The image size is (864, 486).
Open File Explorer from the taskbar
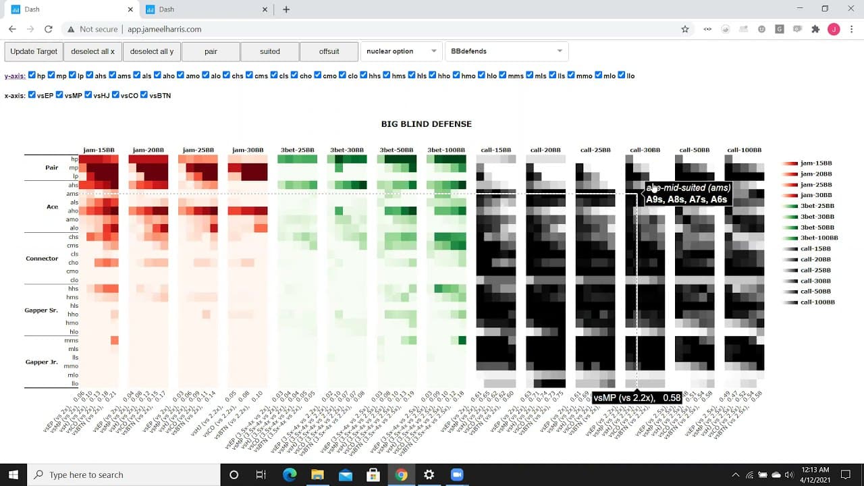tap(317, 475)
